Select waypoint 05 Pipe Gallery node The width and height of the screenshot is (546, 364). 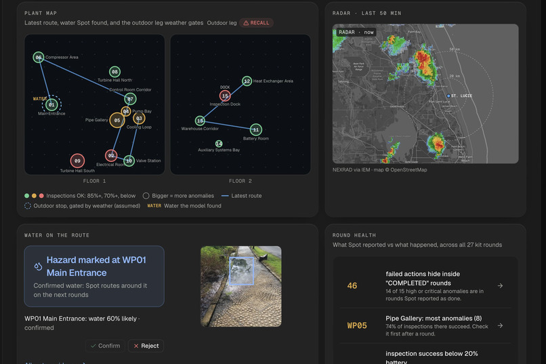117,120
